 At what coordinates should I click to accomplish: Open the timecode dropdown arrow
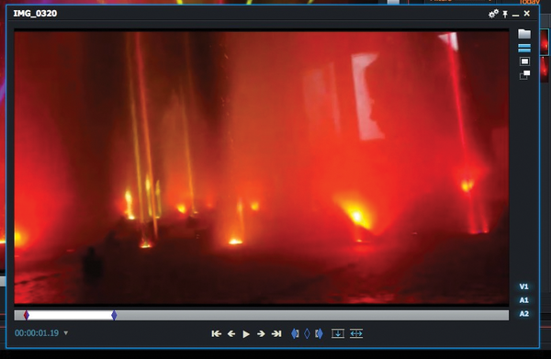66,332
